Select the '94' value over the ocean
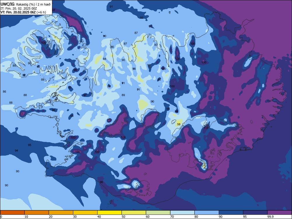292x219 pixels. pyautogui.click(x=16, y=150)
